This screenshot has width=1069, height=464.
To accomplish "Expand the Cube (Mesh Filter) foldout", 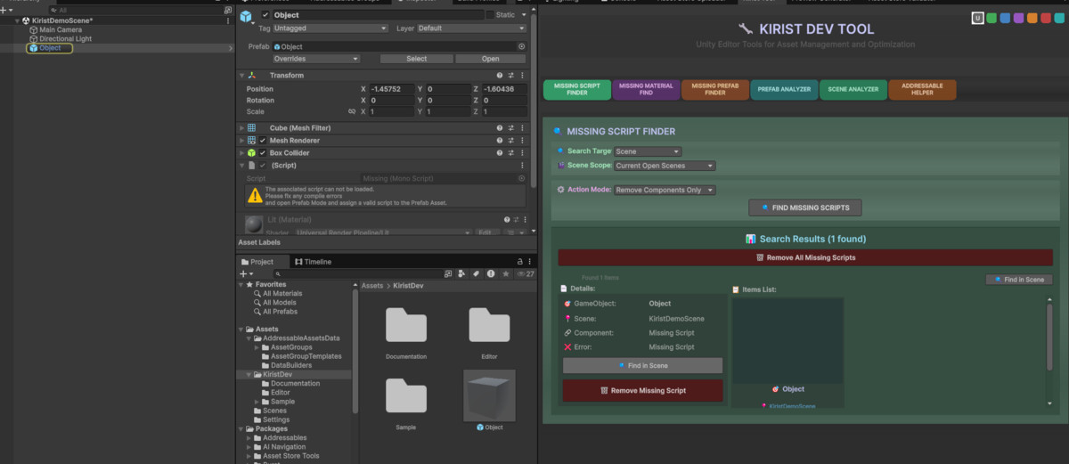I will point(242,128).
